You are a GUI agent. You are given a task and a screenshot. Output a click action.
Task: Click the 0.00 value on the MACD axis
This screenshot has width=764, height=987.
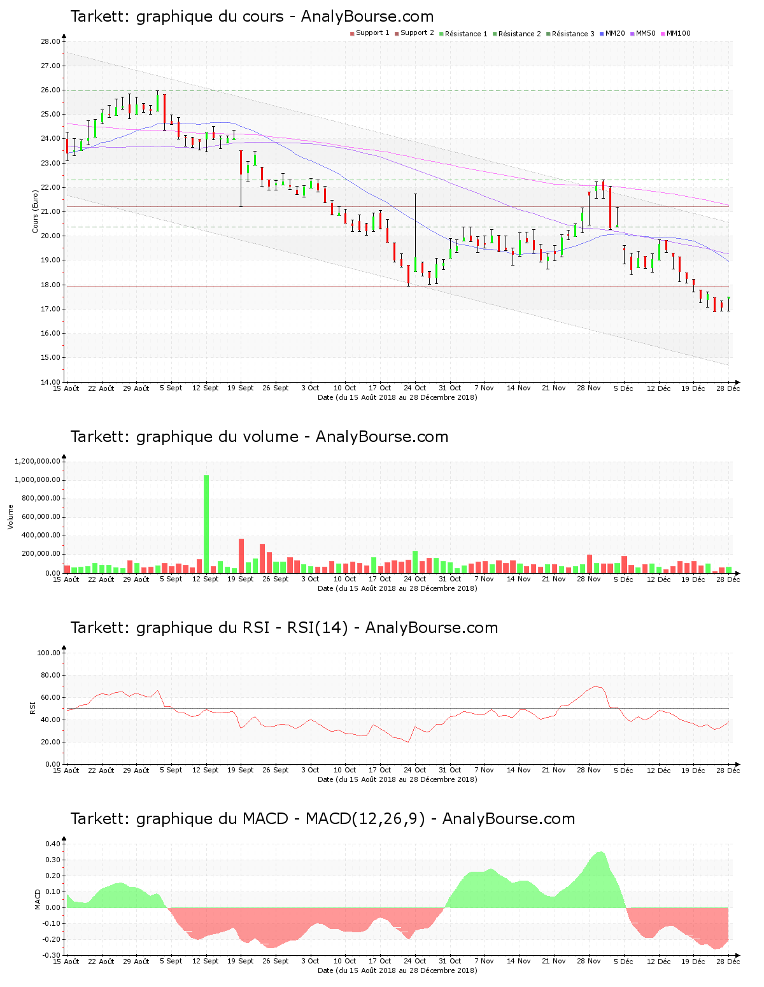53,907
